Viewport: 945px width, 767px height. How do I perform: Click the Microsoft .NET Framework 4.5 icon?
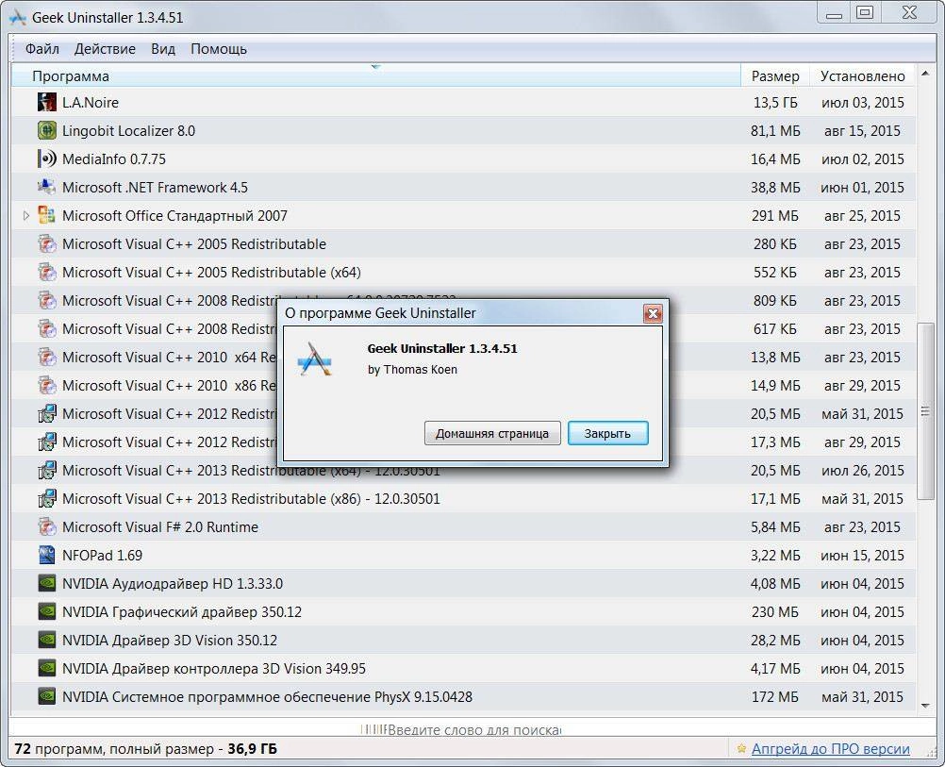[46, 187]
